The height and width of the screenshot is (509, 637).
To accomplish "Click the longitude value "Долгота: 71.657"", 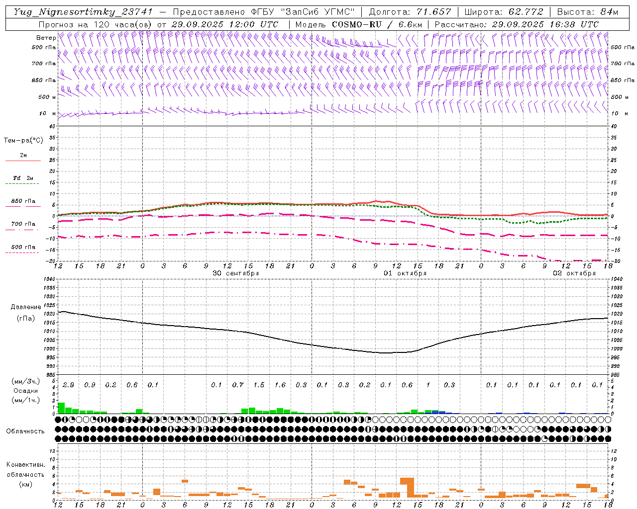I will pyautogui.click(x=410, y=12).
